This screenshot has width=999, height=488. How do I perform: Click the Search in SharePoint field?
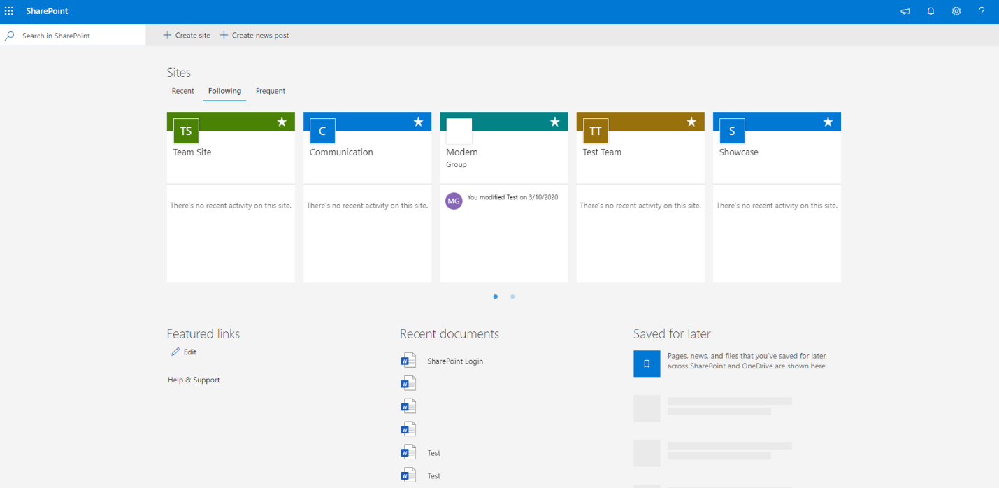point(73,36)
